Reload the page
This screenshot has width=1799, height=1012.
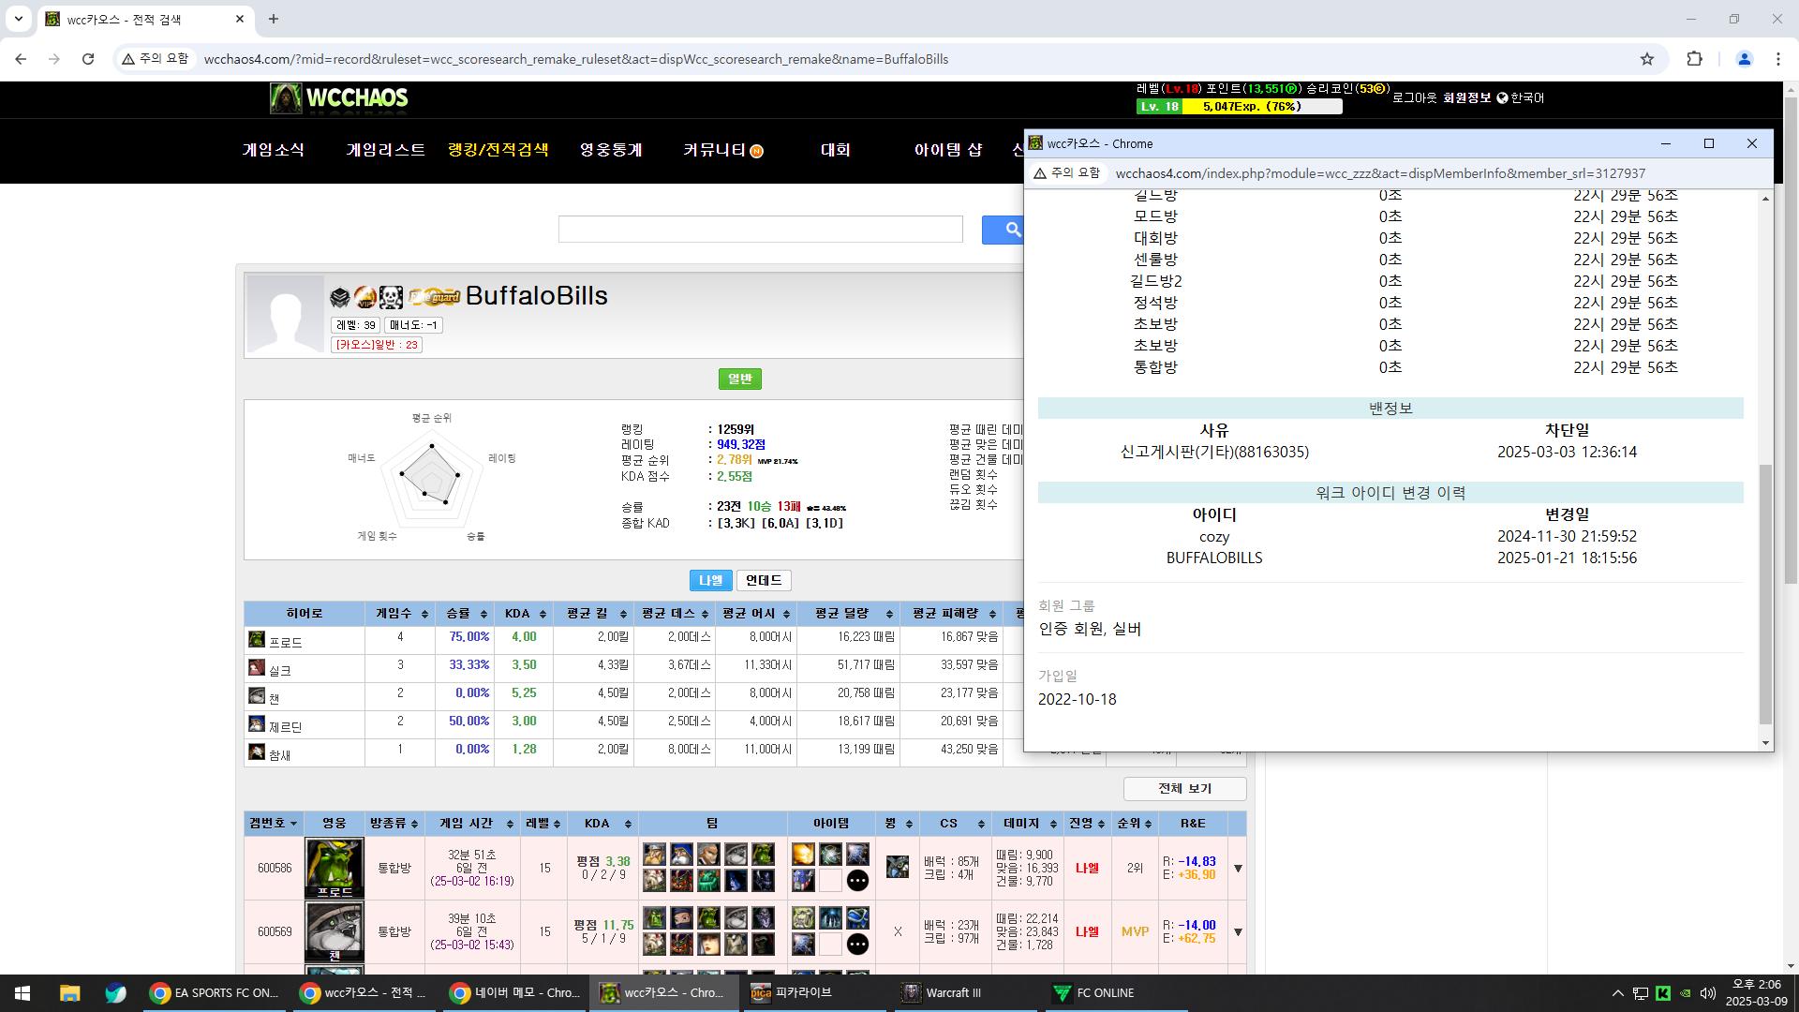click(88, 59)
